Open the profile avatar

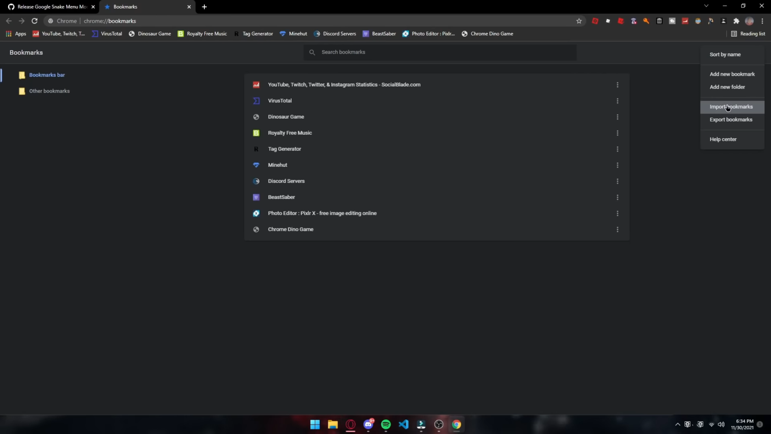(749, 21)
